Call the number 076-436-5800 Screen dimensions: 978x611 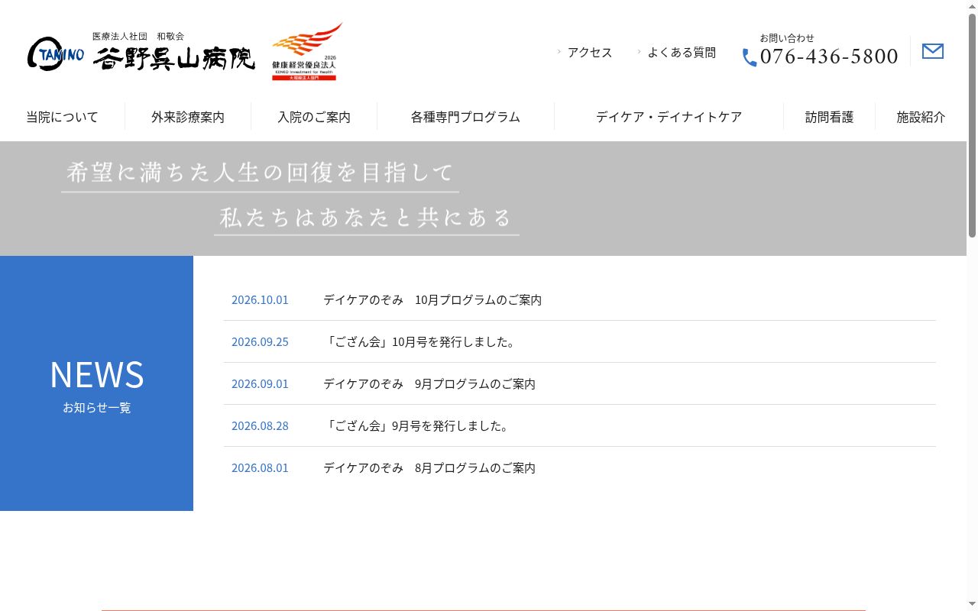(x=829, y=57)
